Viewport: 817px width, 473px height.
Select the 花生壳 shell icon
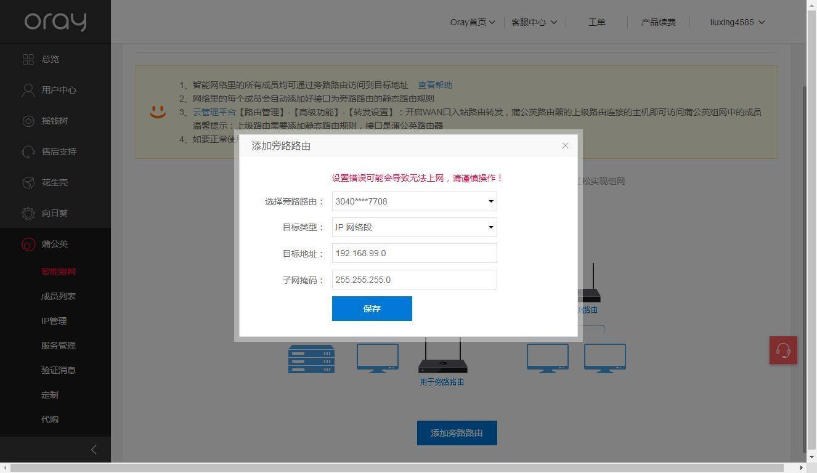coord(28,182)
